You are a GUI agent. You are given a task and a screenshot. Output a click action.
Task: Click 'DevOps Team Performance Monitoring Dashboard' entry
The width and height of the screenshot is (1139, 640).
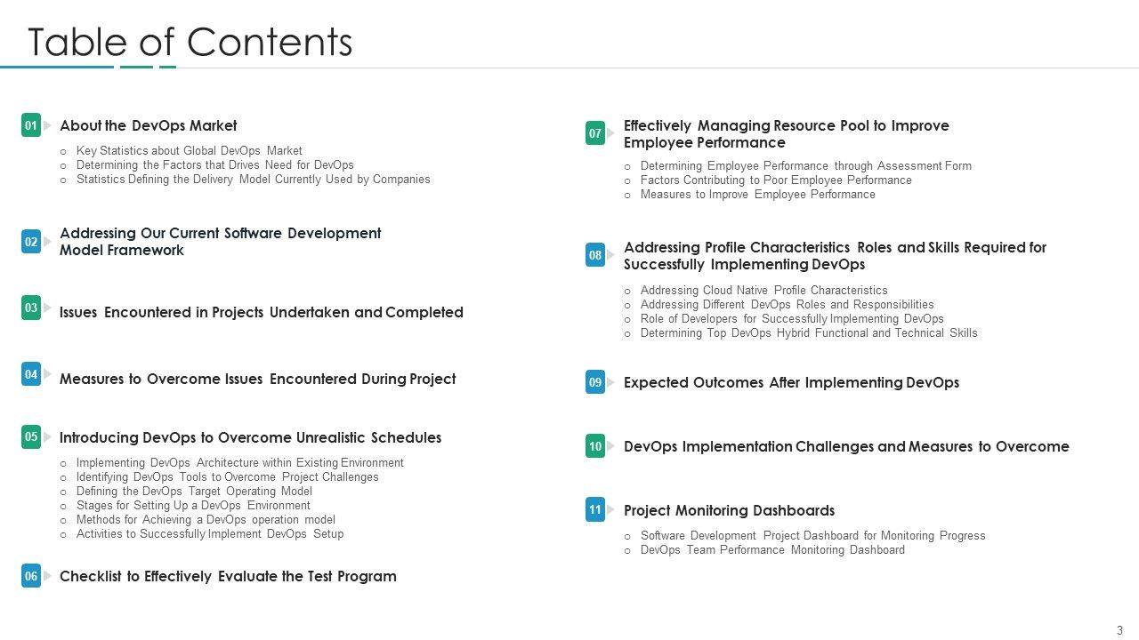[x=772, y=549]
